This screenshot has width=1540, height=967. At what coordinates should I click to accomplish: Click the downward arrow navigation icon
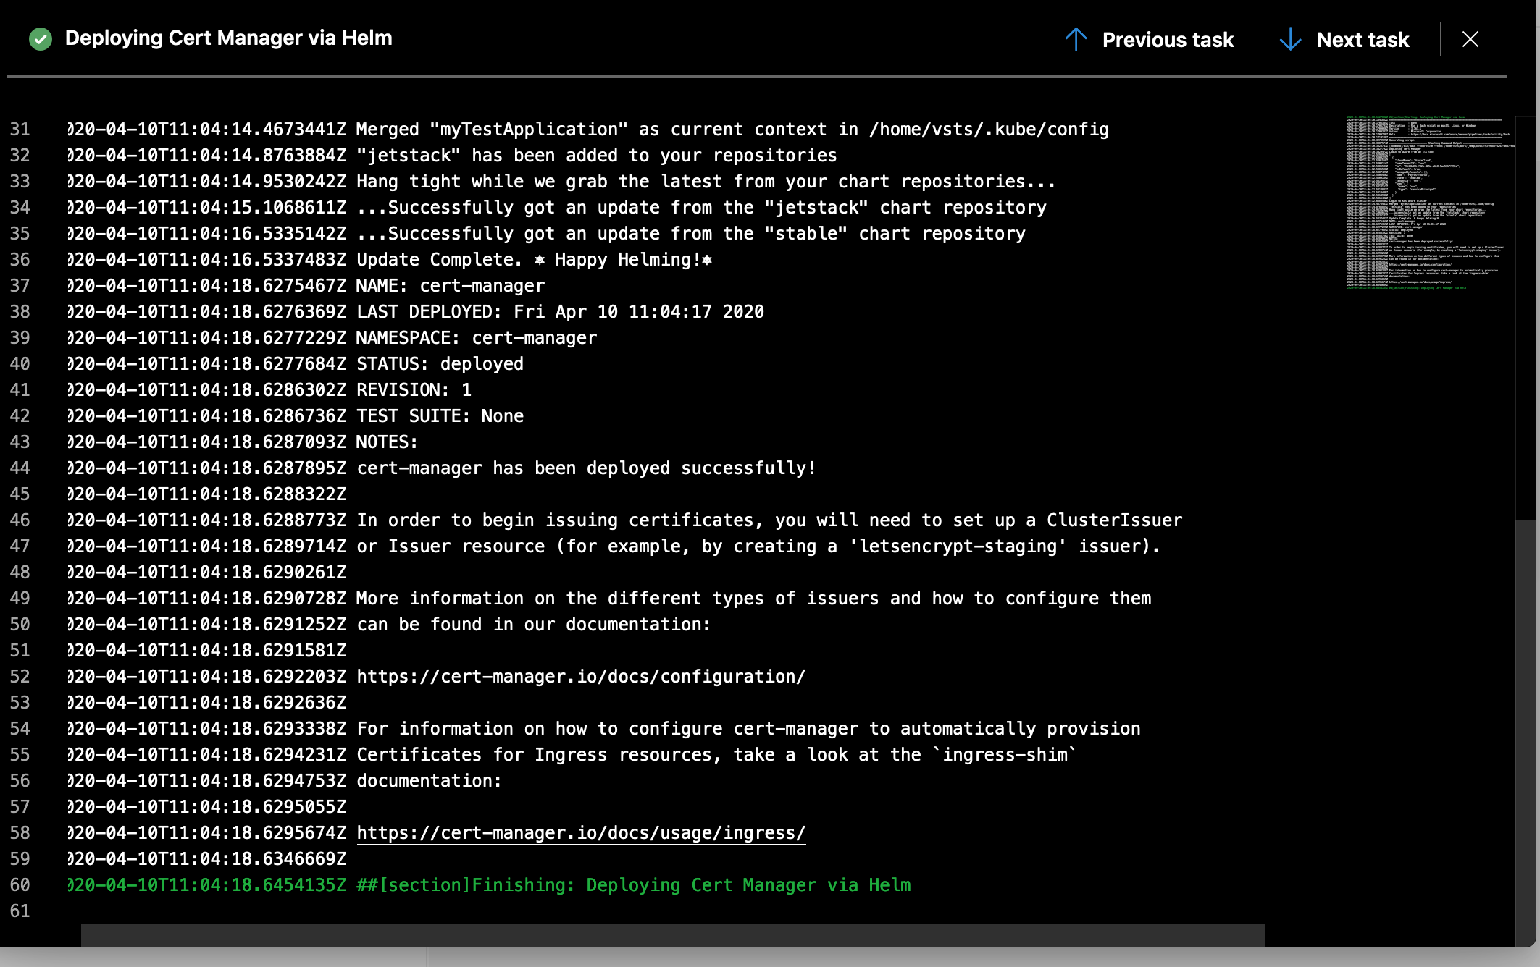1290,38
